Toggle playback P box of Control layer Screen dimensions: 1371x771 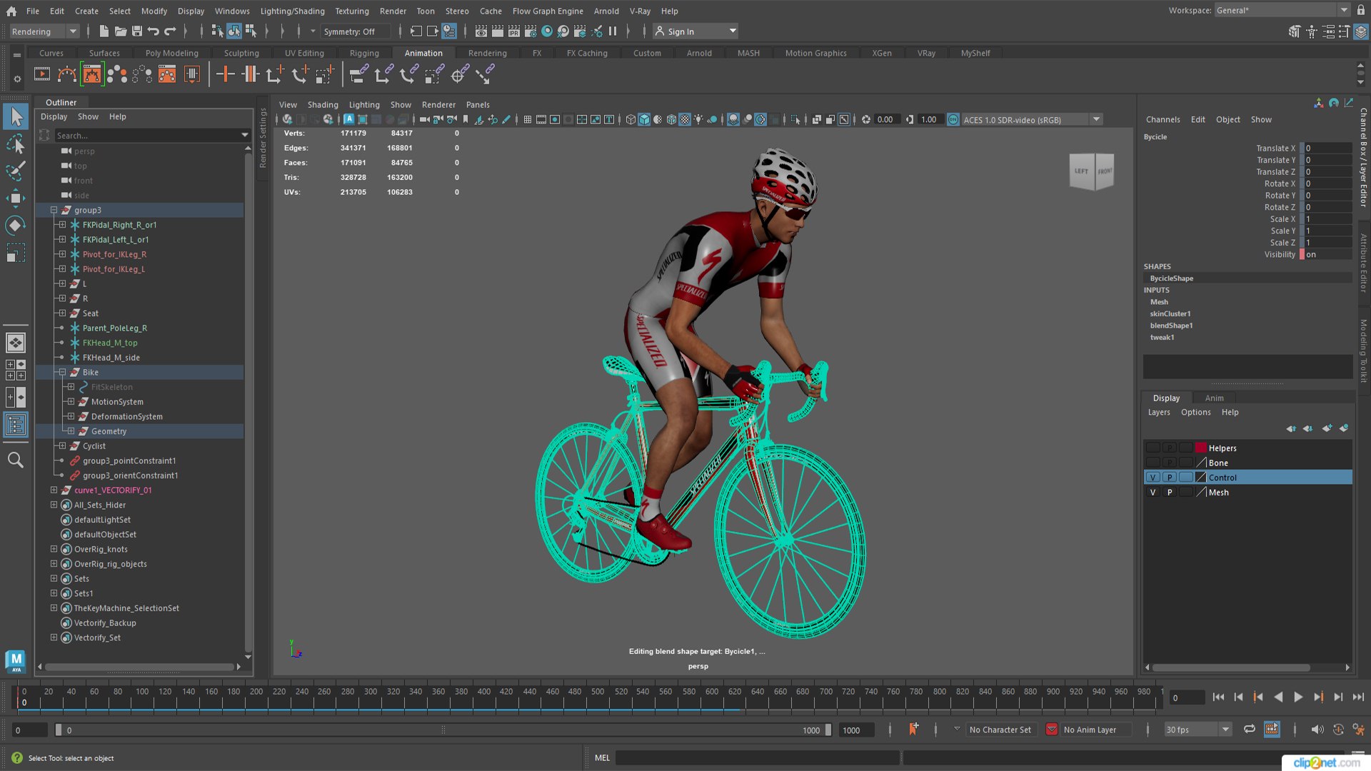click(x=1170, y=478)
